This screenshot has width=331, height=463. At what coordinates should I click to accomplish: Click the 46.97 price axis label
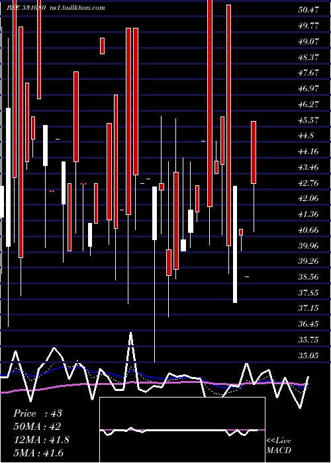[308, 89]
